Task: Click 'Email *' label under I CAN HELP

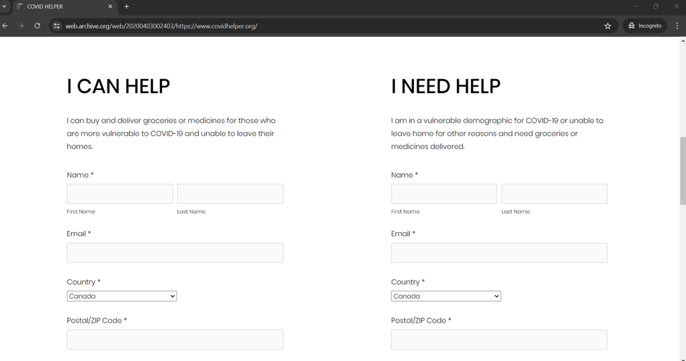Action: (79, 234)
